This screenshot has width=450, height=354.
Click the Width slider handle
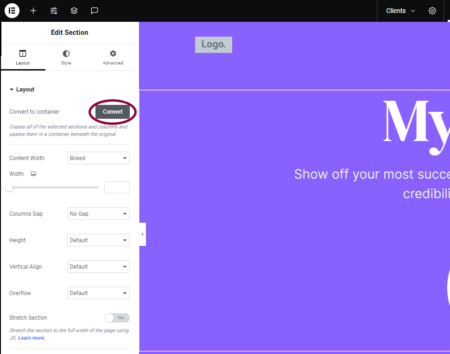click(x=9, y=187)
